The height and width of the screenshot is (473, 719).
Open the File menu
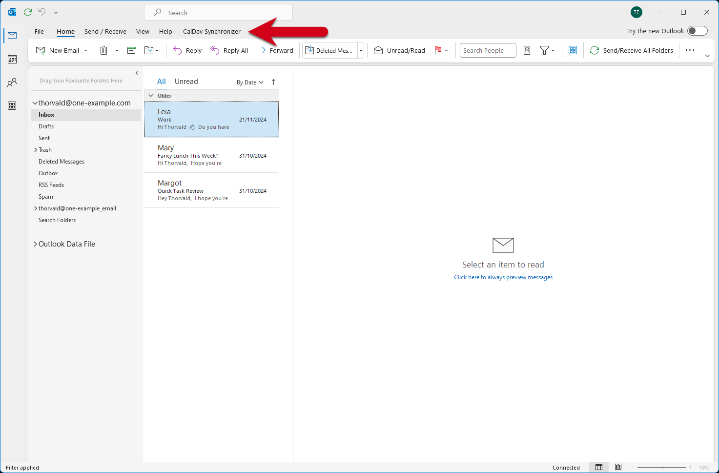click(39, 31)
